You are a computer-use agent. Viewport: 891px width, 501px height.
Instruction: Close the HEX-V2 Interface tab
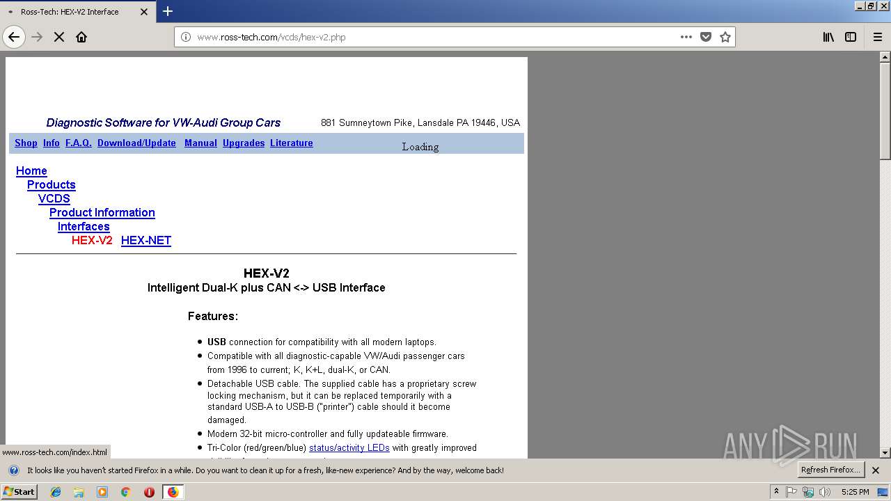[144, 12]
